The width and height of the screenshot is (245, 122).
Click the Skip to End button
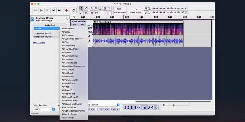pos(60,10)
